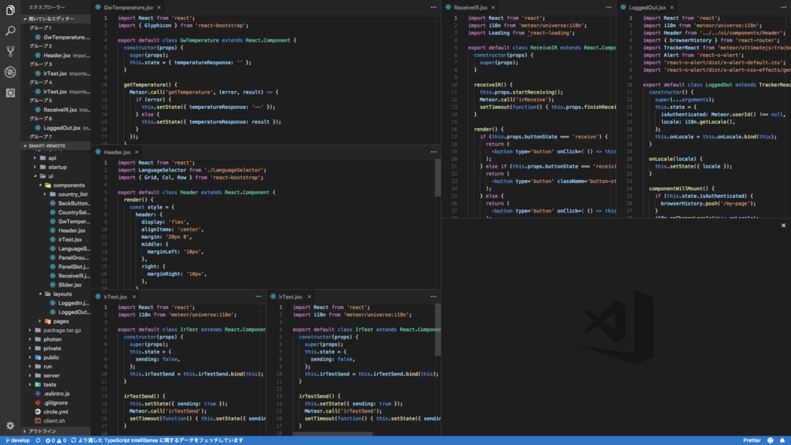
Task: Open circle.yml in the file tree
Action: tap(56, 412)
